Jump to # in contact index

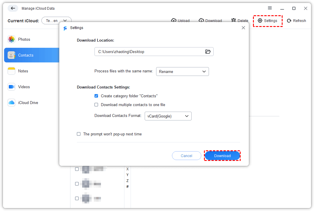[x=128, y=187]
